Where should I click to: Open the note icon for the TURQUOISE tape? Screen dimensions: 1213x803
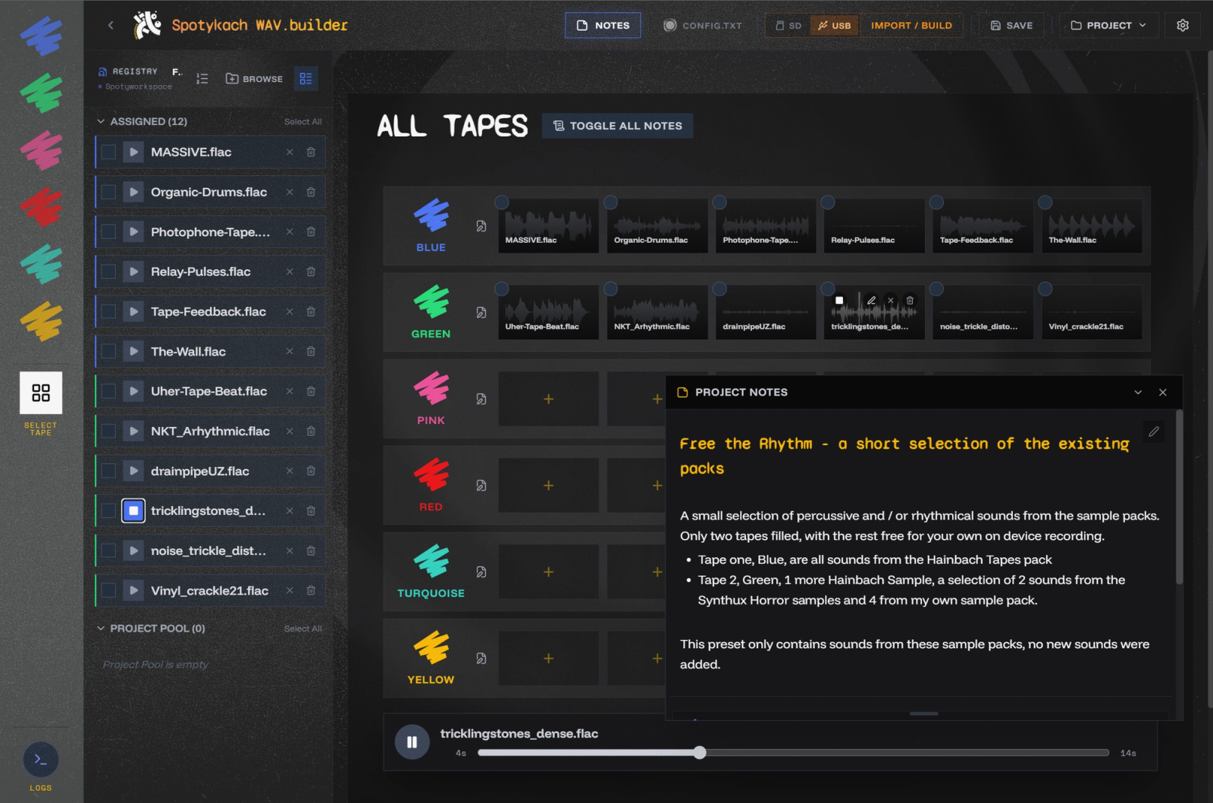[x=481, y=572]
